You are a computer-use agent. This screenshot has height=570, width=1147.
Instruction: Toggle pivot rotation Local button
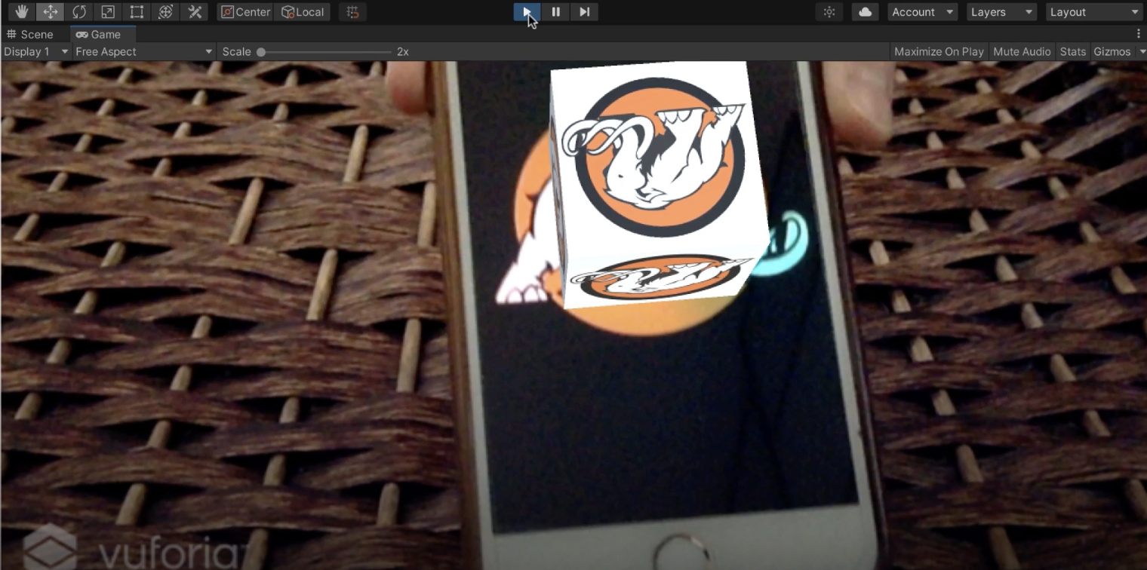(x=303, y=12)
